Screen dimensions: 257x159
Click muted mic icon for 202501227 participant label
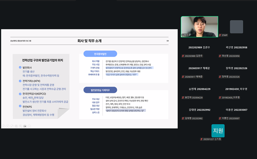(201, 139)
